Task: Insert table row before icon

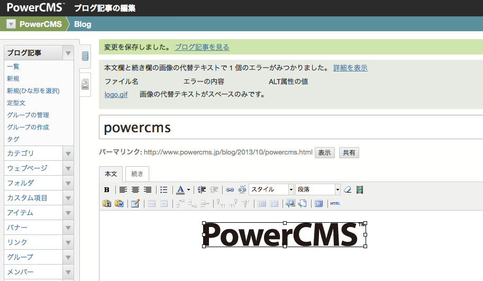Action: (x=180, y=203)
